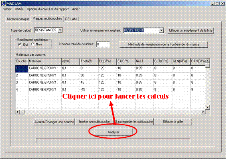Viewport: 227px width, 159px height.
Task: Click the grid scroll down arrow
Action: click(208, 107)
